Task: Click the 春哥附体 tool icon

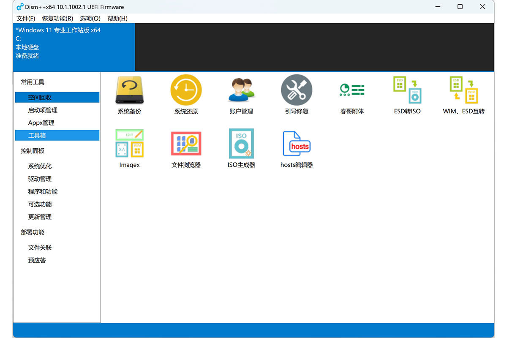Action: click(352, 90)
